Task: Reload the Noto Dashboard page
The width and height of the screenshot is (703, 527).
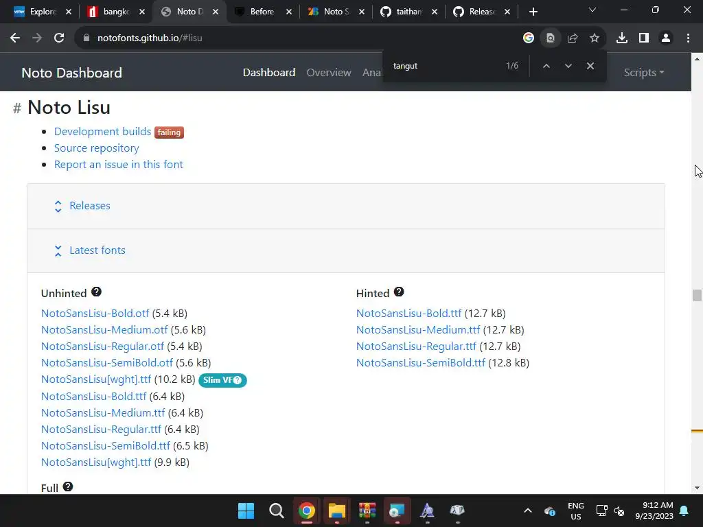Action: [59, 38]
